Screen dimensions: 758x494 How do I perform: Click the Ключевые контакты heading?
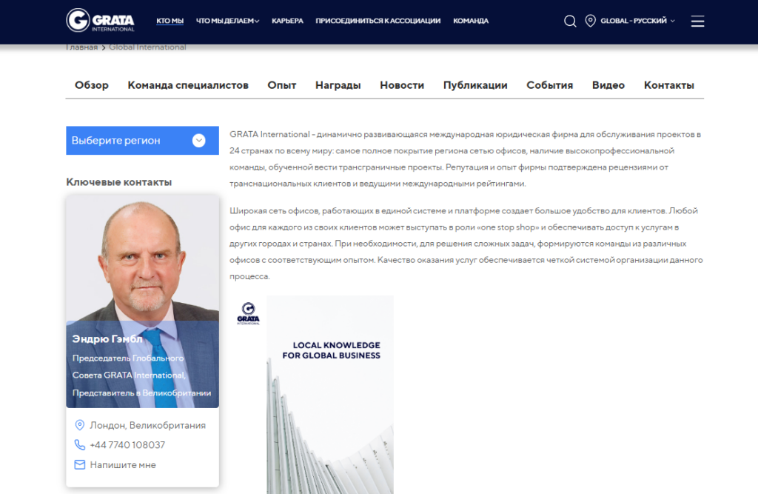click(x=119, y=182)
